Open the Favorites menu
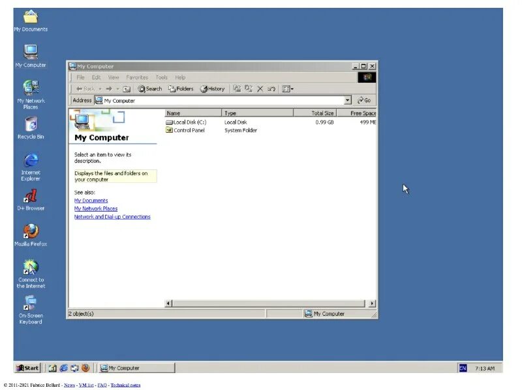The width and height of the screenshot is (522, 390). 137,77
